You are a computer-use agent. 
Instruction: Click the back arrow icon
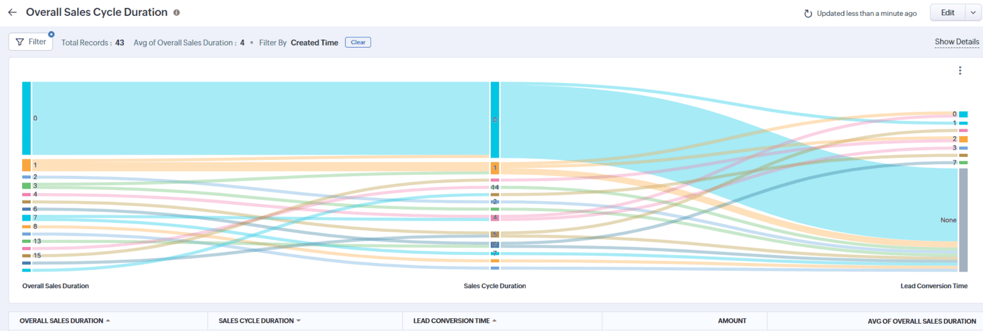point(12,12)
